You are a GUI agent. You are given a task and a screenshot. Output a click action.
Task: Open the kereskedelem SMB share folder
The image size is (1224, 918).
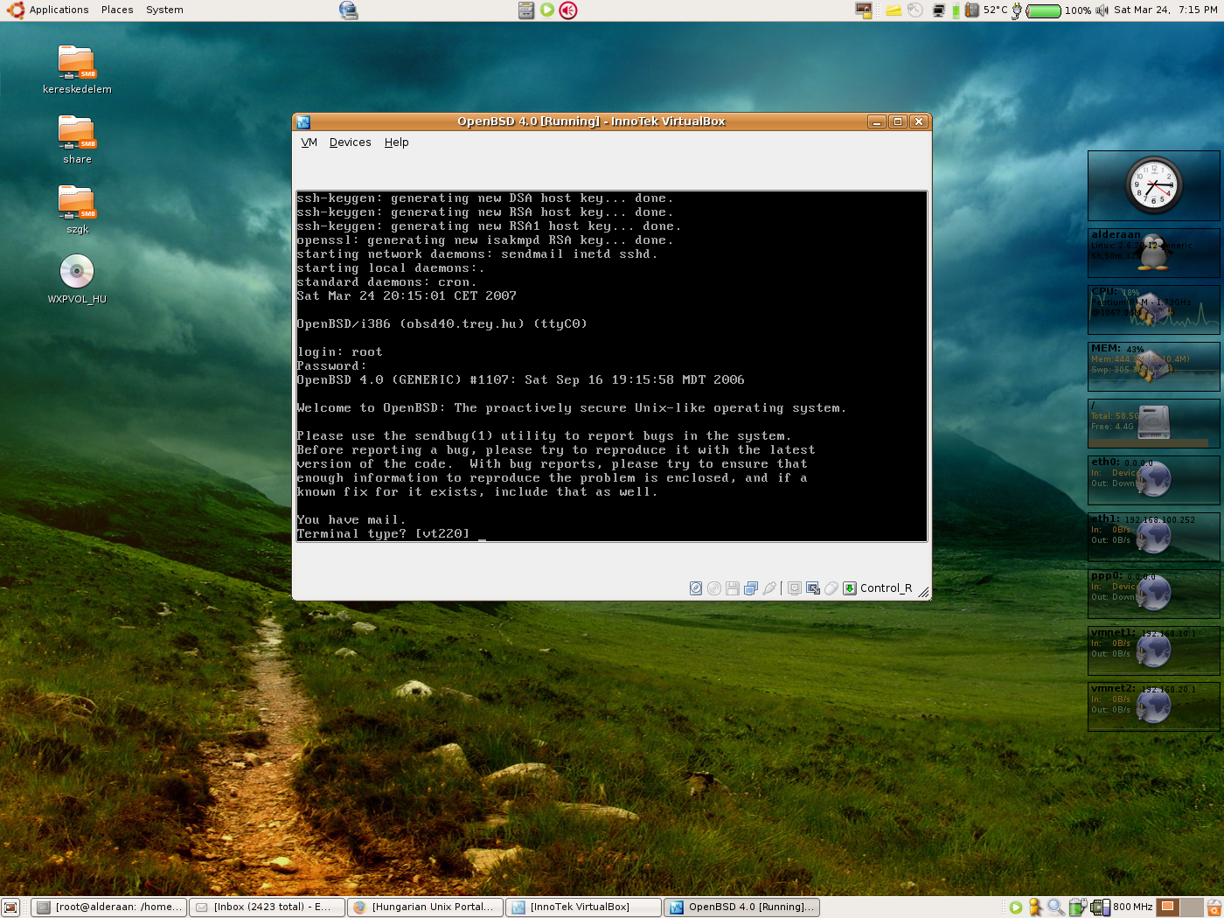coord(77,70)
